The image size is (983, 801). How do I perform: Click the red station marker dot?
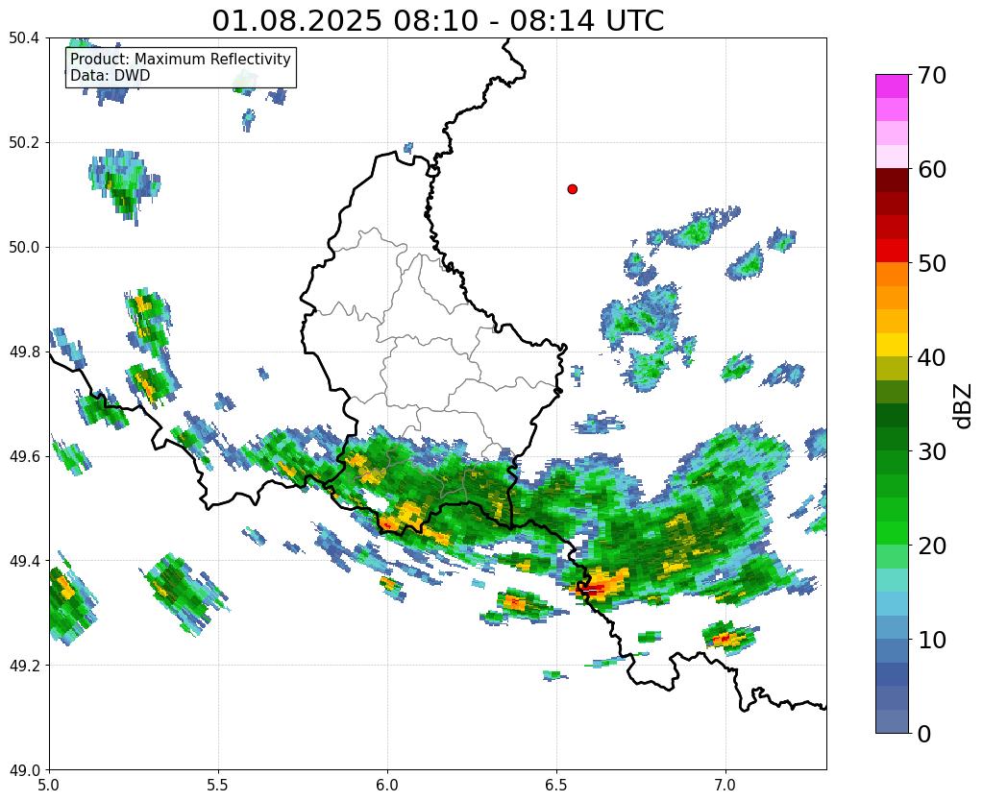(x=572, y=189)
